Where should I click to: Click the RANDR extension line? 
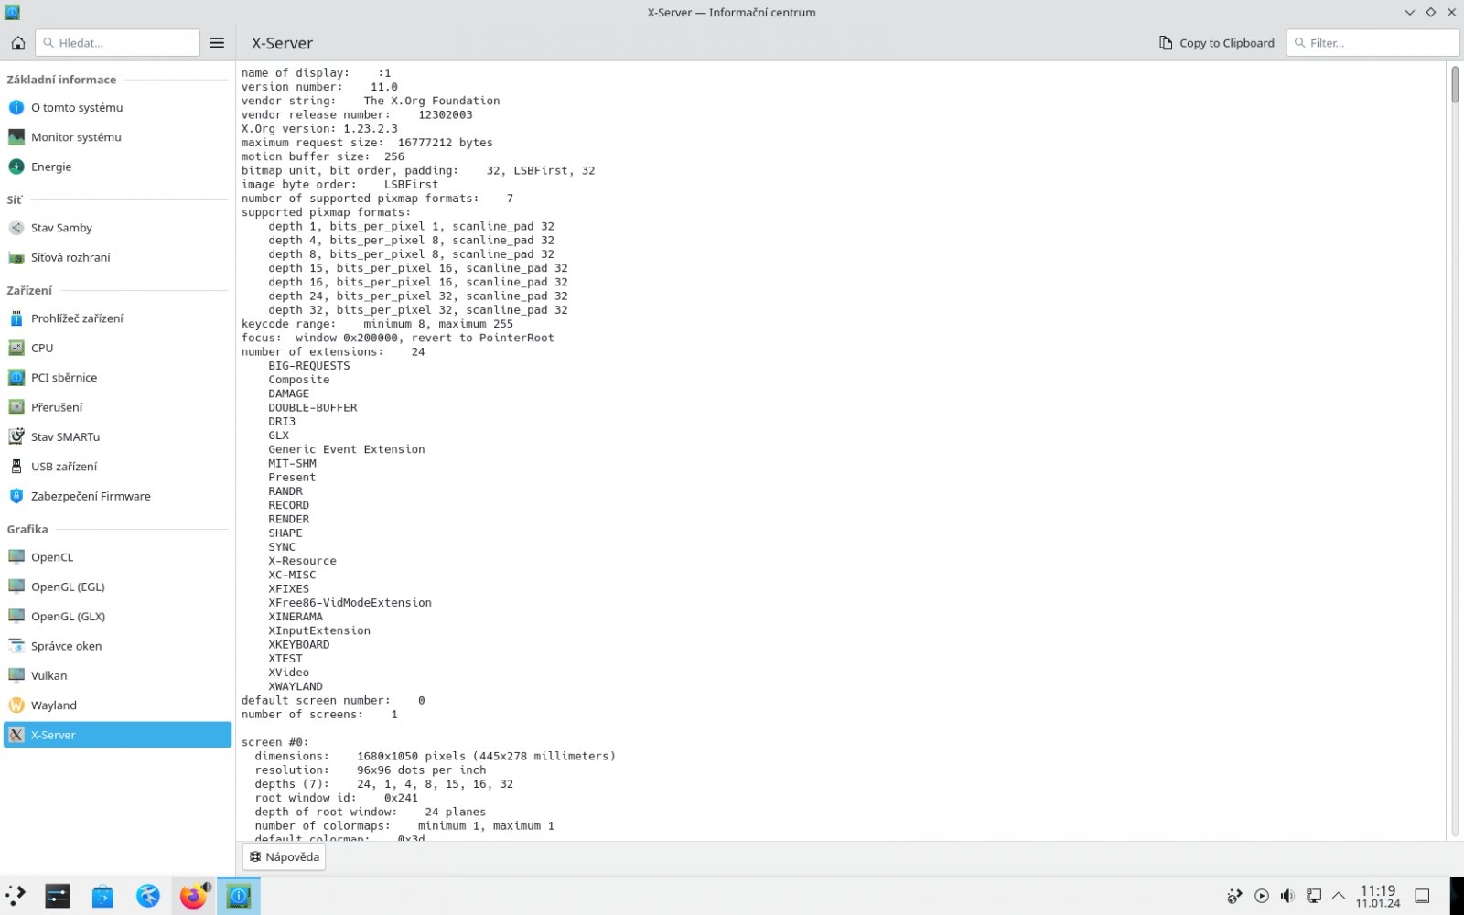click(285, 491)
